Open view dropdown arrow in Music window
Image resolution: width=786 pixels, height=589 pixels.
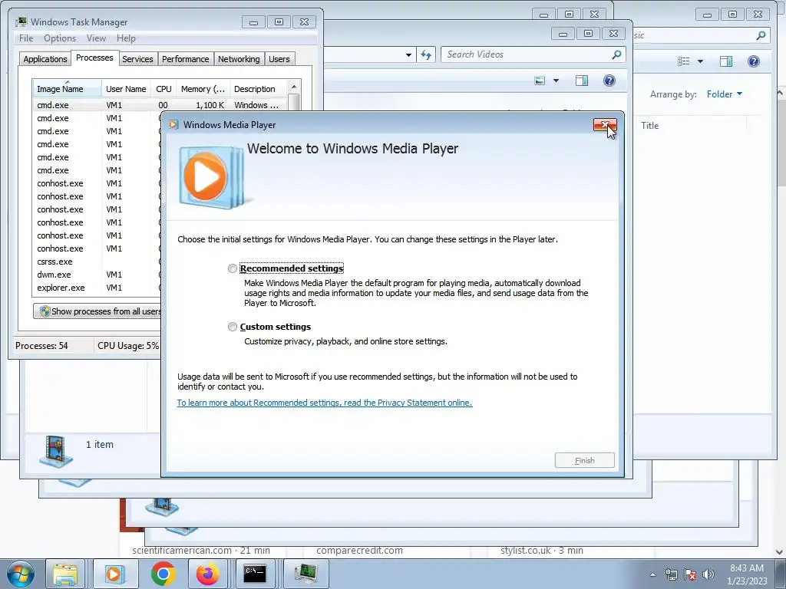700,61
